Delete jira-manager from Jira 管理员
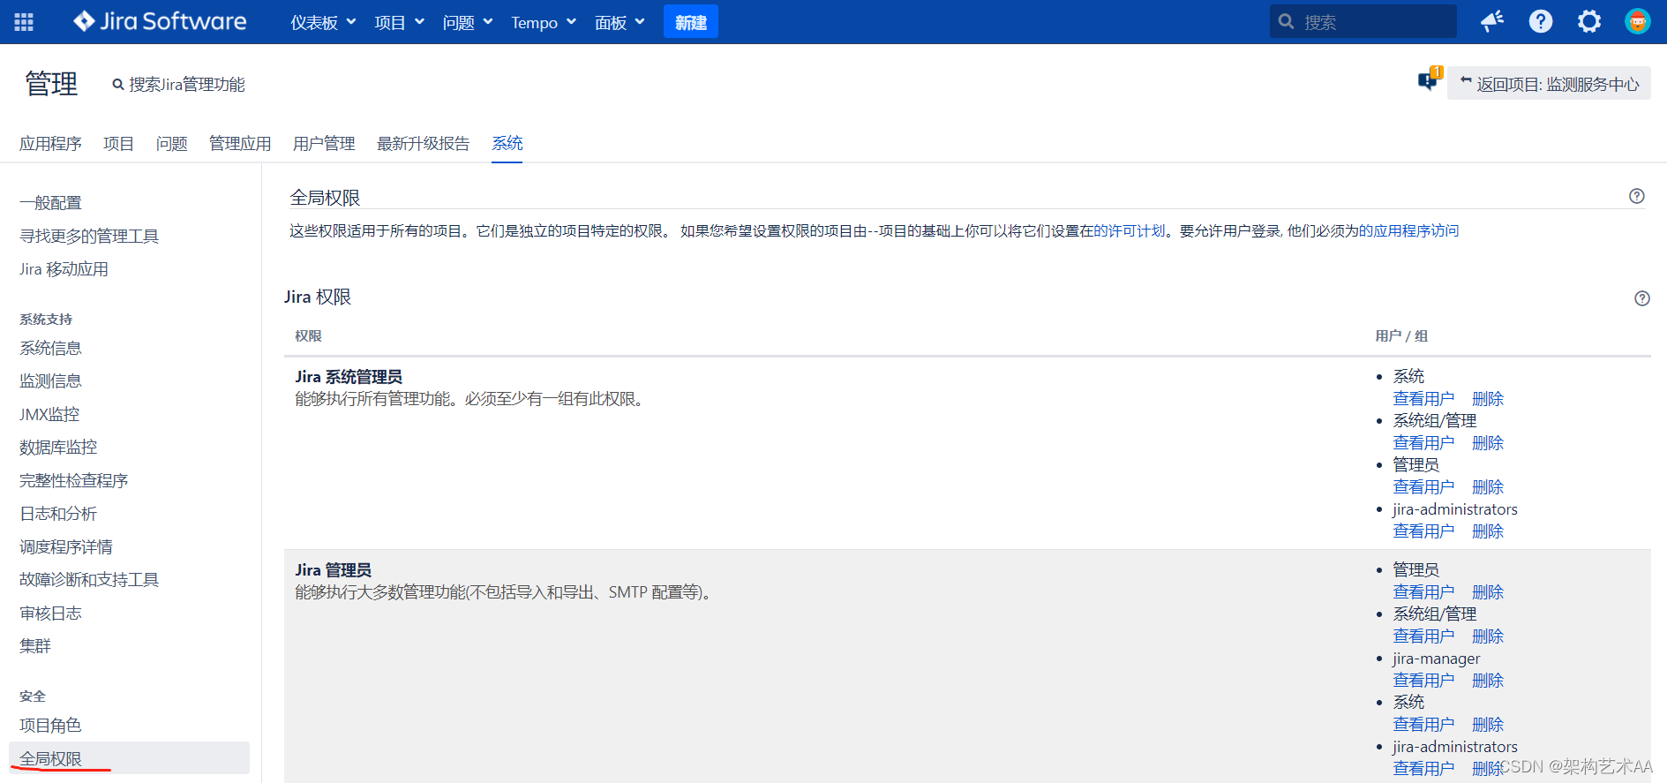 pos(1488,681)
